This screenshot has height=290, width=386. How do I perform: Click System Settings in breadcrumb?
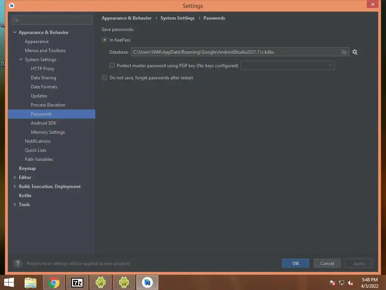pos(178,18)
